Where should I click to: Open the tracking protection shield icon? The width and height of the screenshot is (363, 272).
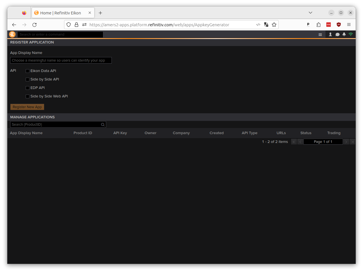click(x=69, y=25)
